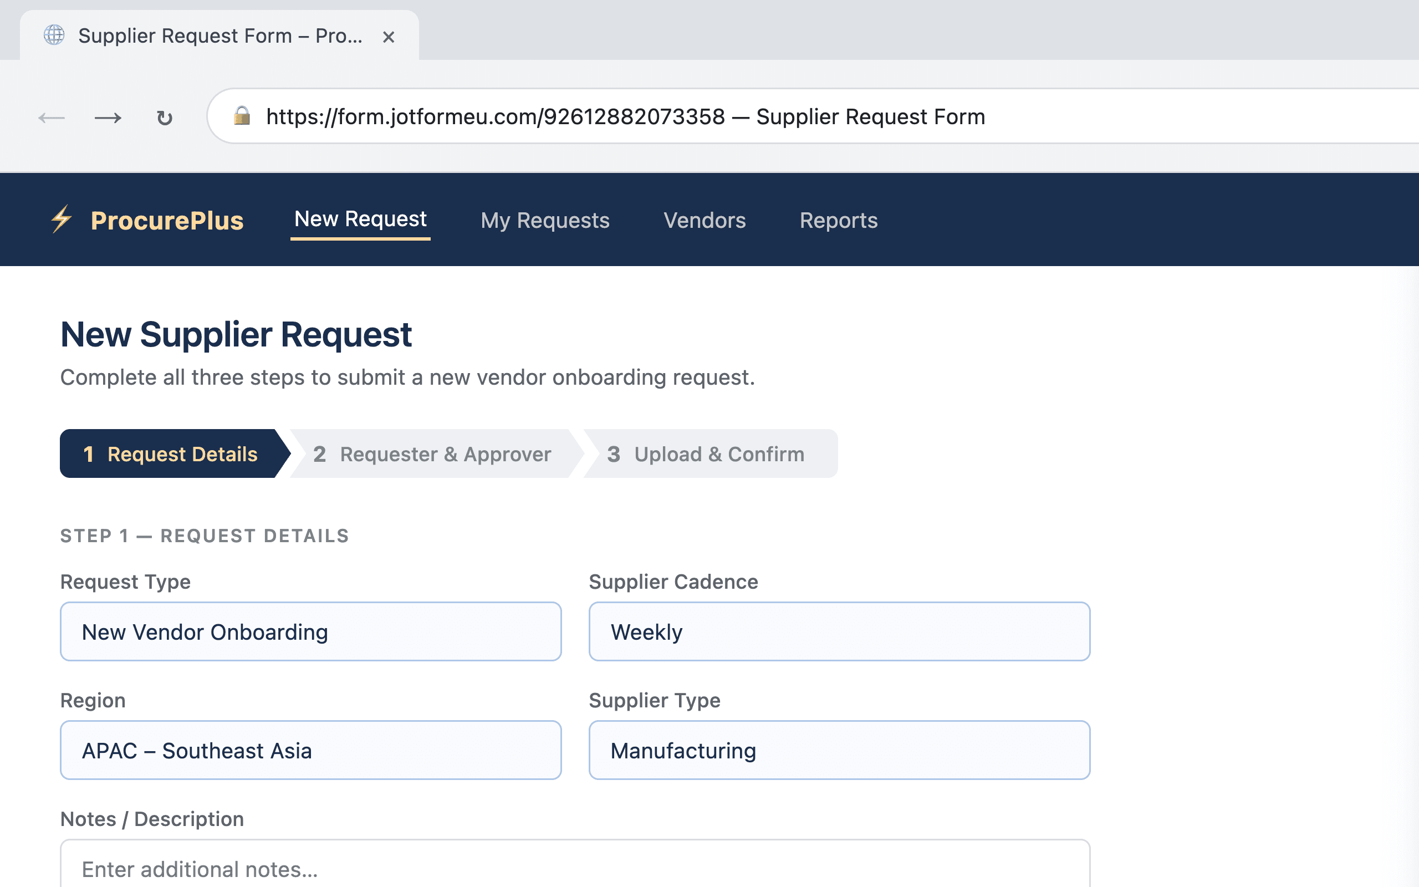Image resolution: width=1419 pixels, height=887 pixels.
Task: Click into the Notes / Description field
Action: point(575,864)
